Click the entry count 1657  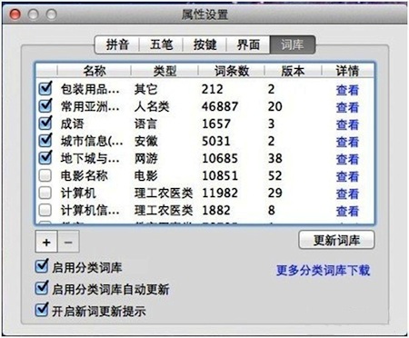[216, 124]
